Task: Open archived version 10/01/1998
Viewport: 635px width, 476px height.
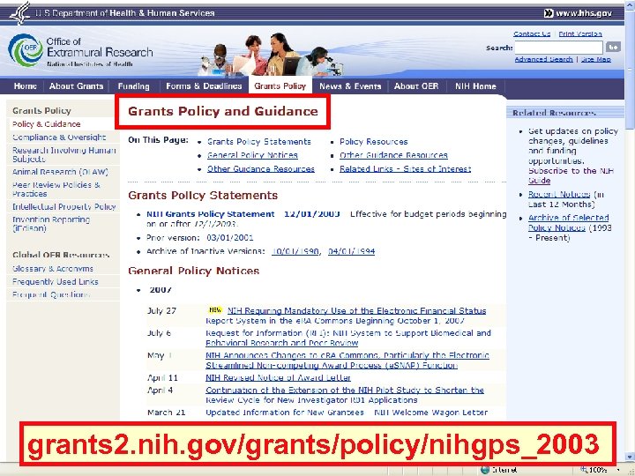Action: (295, 251)
